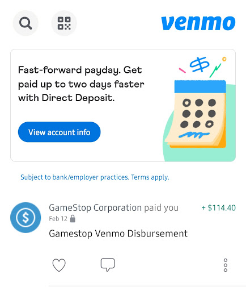
Task: Tap the +$114.40 payment amount
Action: pyautogui.click(x=219, y=208)
